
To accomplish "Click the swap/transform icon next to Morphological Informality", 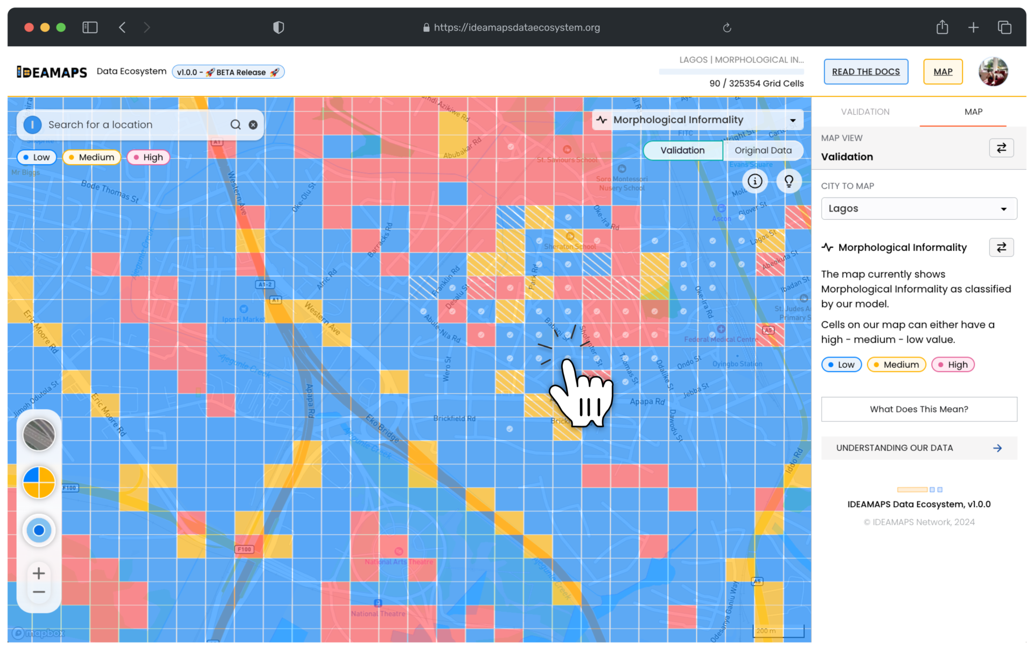I will (x=1003, y=247).
